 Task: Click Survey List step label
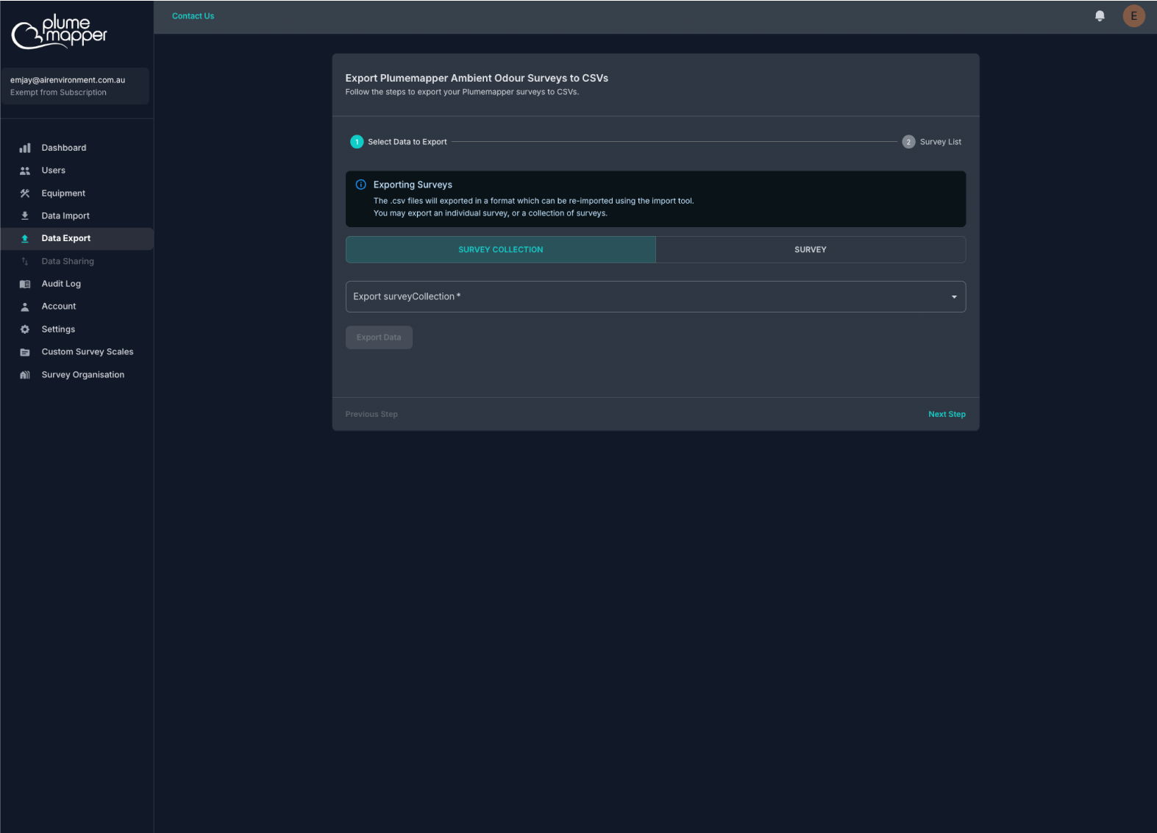pyautogui.click(x=941, y=142)
